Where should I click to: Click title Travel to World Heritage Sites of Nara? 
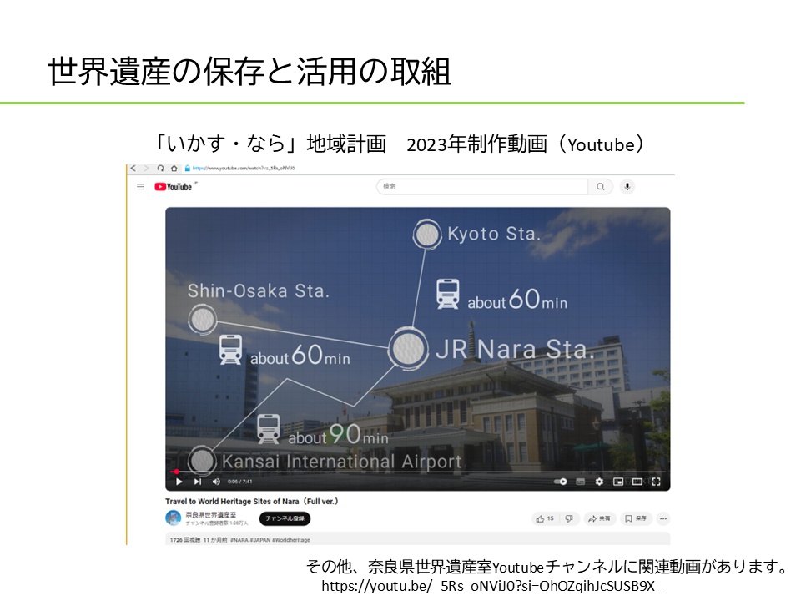(251, 502)
